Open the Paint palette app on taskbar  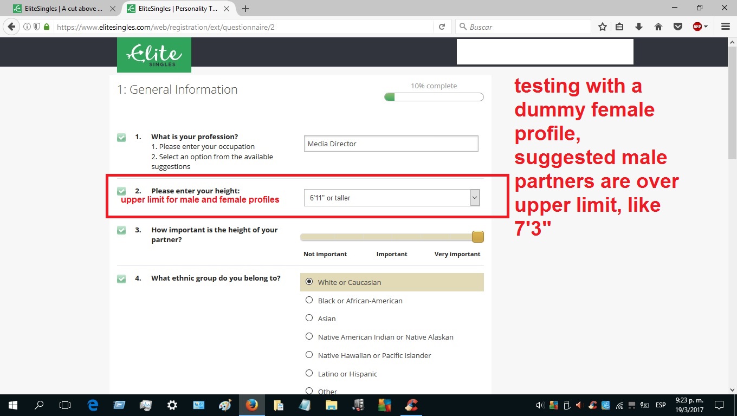[225, 405]
